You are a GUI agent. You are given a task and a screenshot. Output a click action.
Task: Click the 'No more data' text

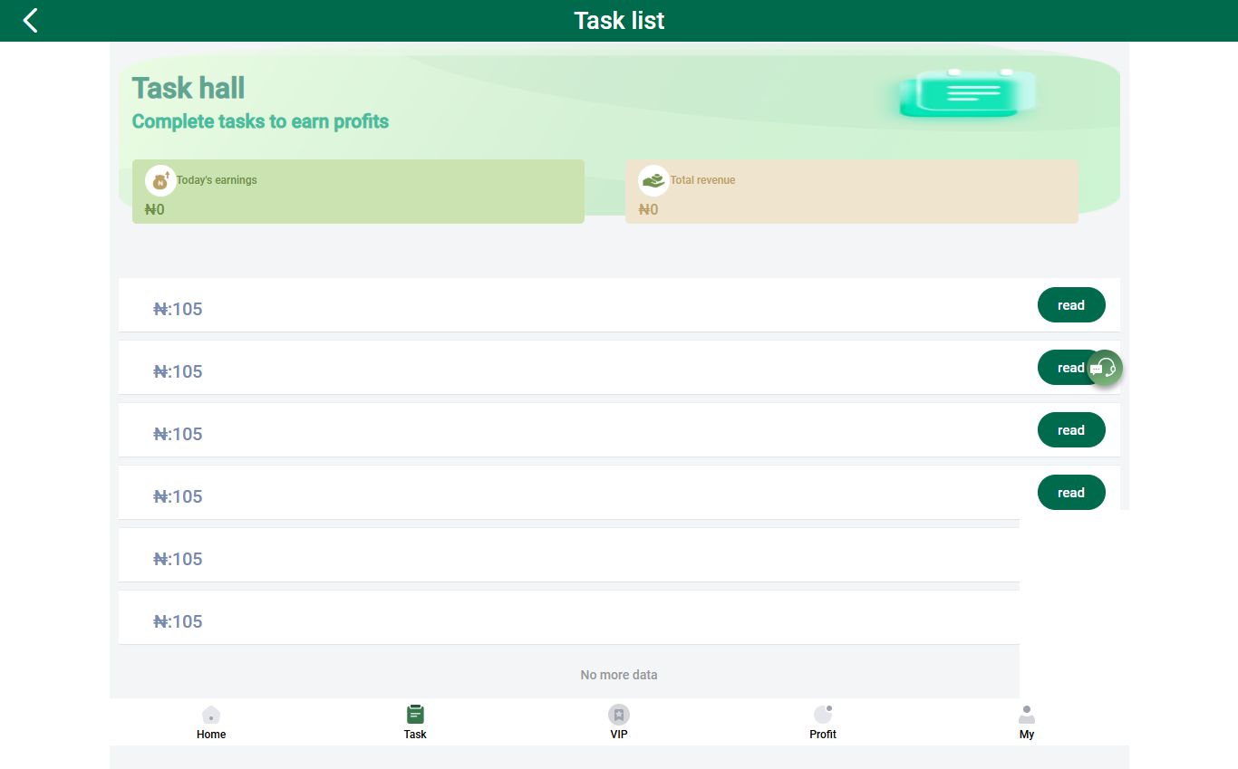click(619, 675)
